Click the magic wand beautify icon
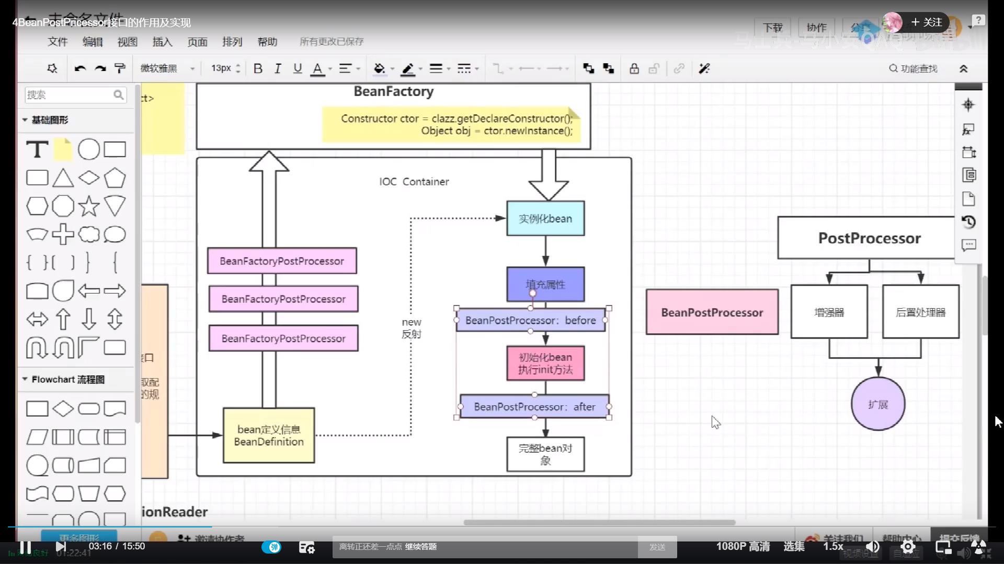Screen dimensions: 1004x564 point(704,68)
